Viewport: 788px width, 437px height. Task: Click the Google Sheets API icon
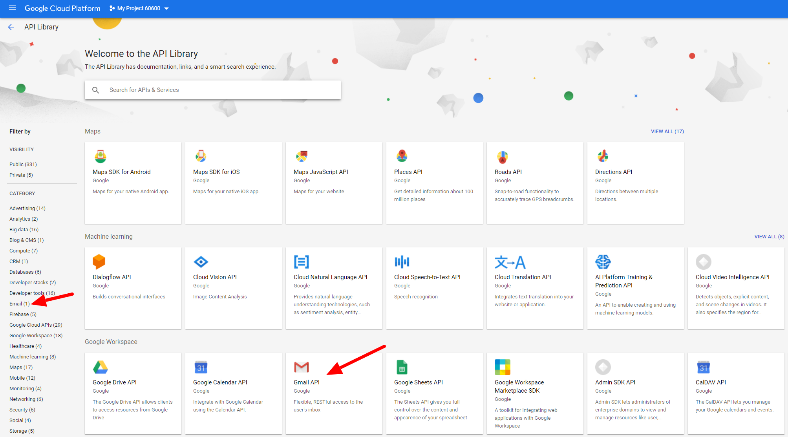point(402,367)
